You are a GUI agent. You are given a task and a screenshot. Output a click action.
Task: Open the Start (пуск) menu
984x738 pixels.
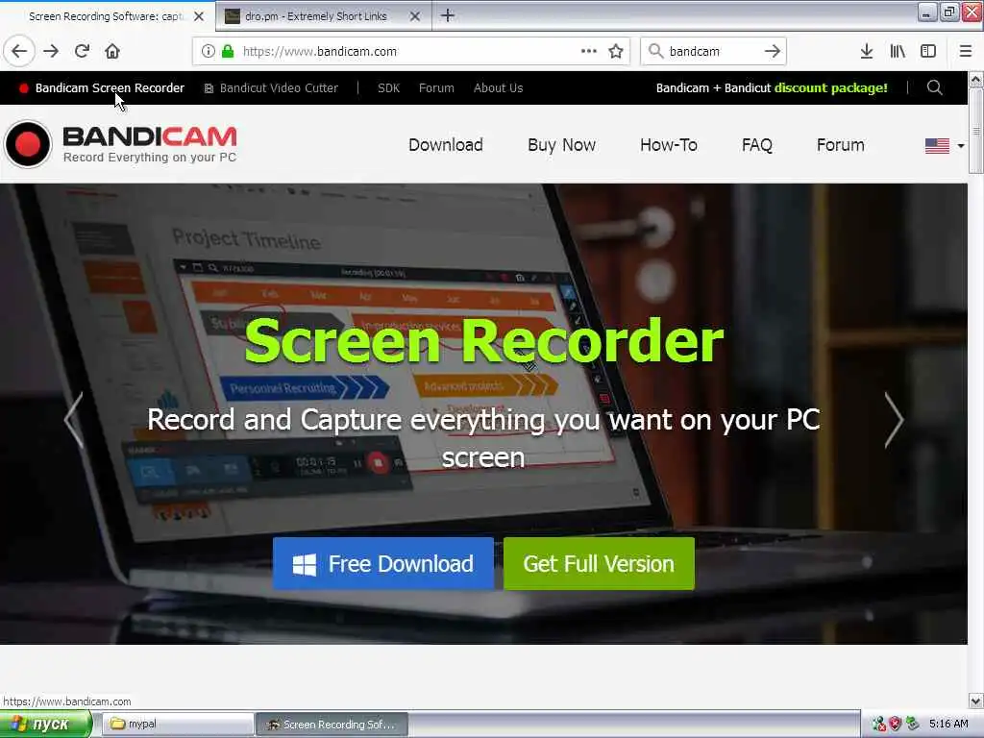(x=46, y=725)
